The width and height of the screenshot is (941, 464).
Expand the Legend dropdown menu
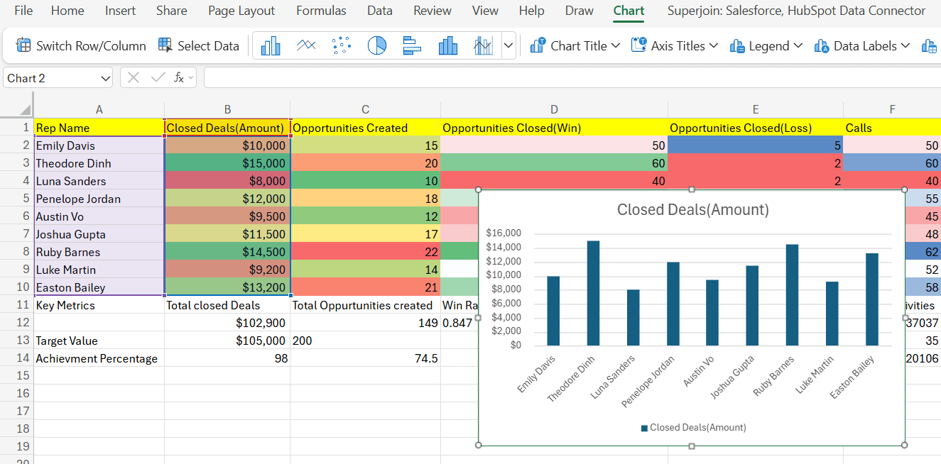[766, 46]
